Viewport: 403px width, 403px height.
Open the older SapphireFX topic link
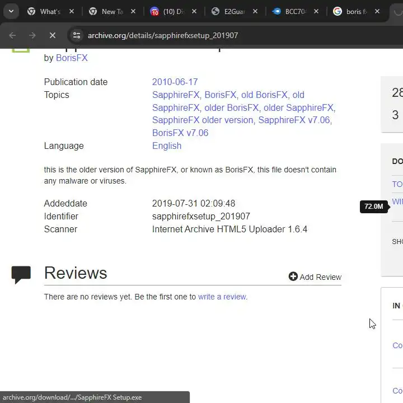click(298, 107)
